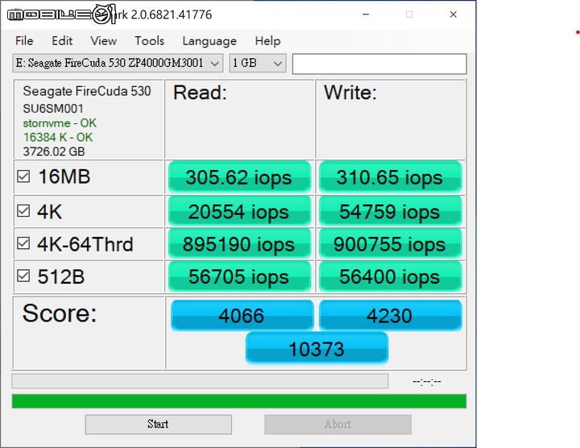Click the Read: column header
580x448 pixels.
tap(200, 93)
